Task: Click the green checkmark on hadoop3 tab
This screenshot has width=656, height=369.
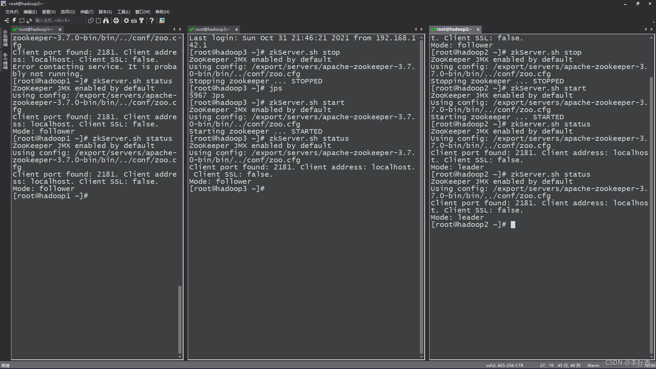Action: point(192,29)
